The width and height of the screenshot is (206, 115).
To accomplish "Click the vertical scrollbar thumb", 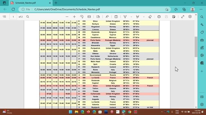I will [x=196, y=47].
